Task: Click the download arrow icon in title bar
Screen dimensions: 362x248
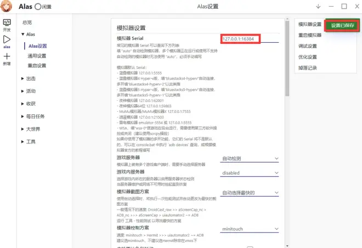Action: click(x=318, y=7)
